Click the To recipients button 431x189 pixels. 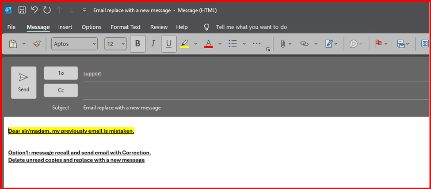pyautogui.click(x=61, y=73)
